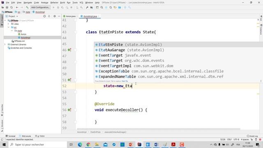Viewport: 263px width, 148px height.
Task: Click the DPState breadcrumb in navigation bar
Action: [x=7, y=12]
